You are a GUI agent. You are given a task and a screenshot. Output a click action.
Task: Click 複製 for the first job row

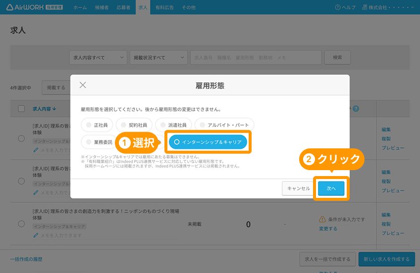tap(386, 138)
